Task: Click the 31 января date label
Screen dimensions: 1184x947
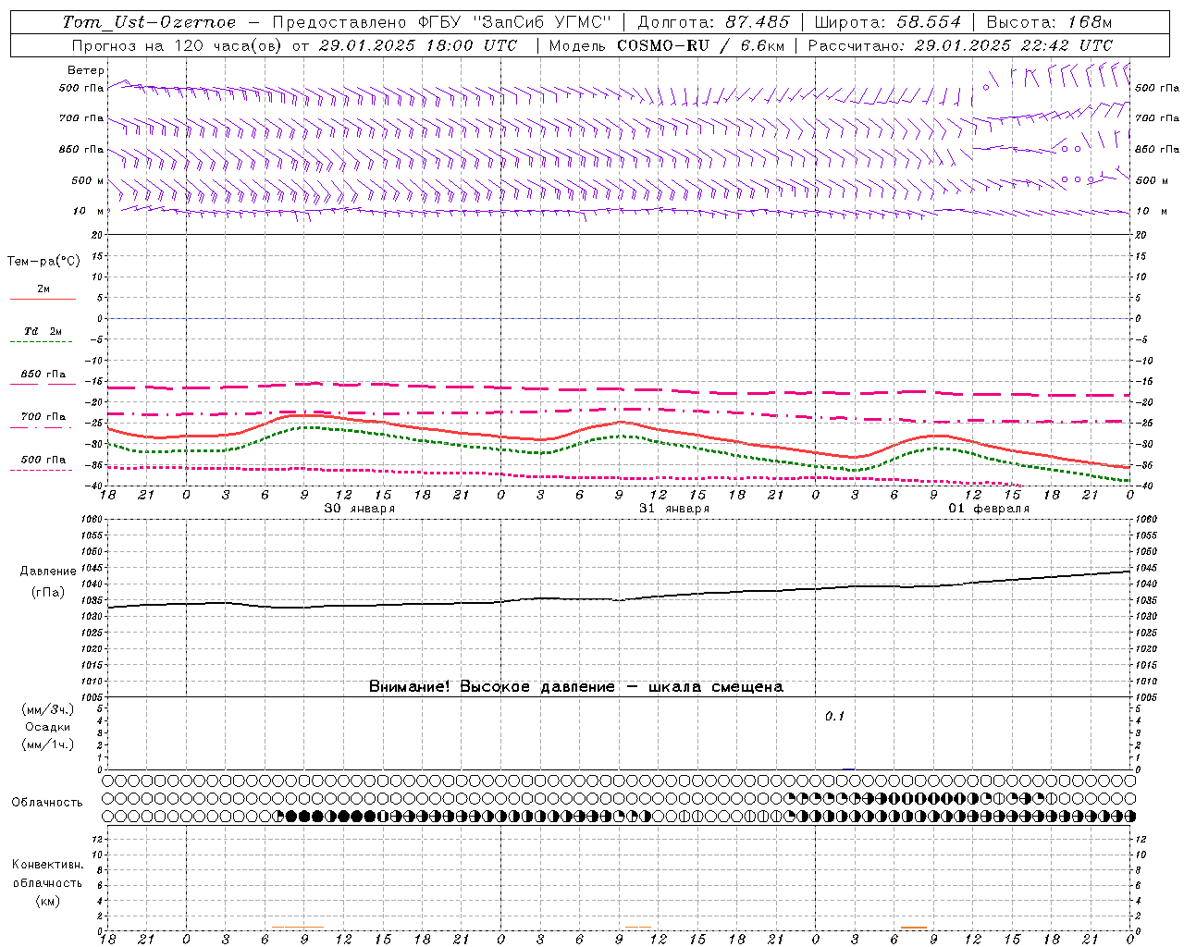Action: (674, 509)
